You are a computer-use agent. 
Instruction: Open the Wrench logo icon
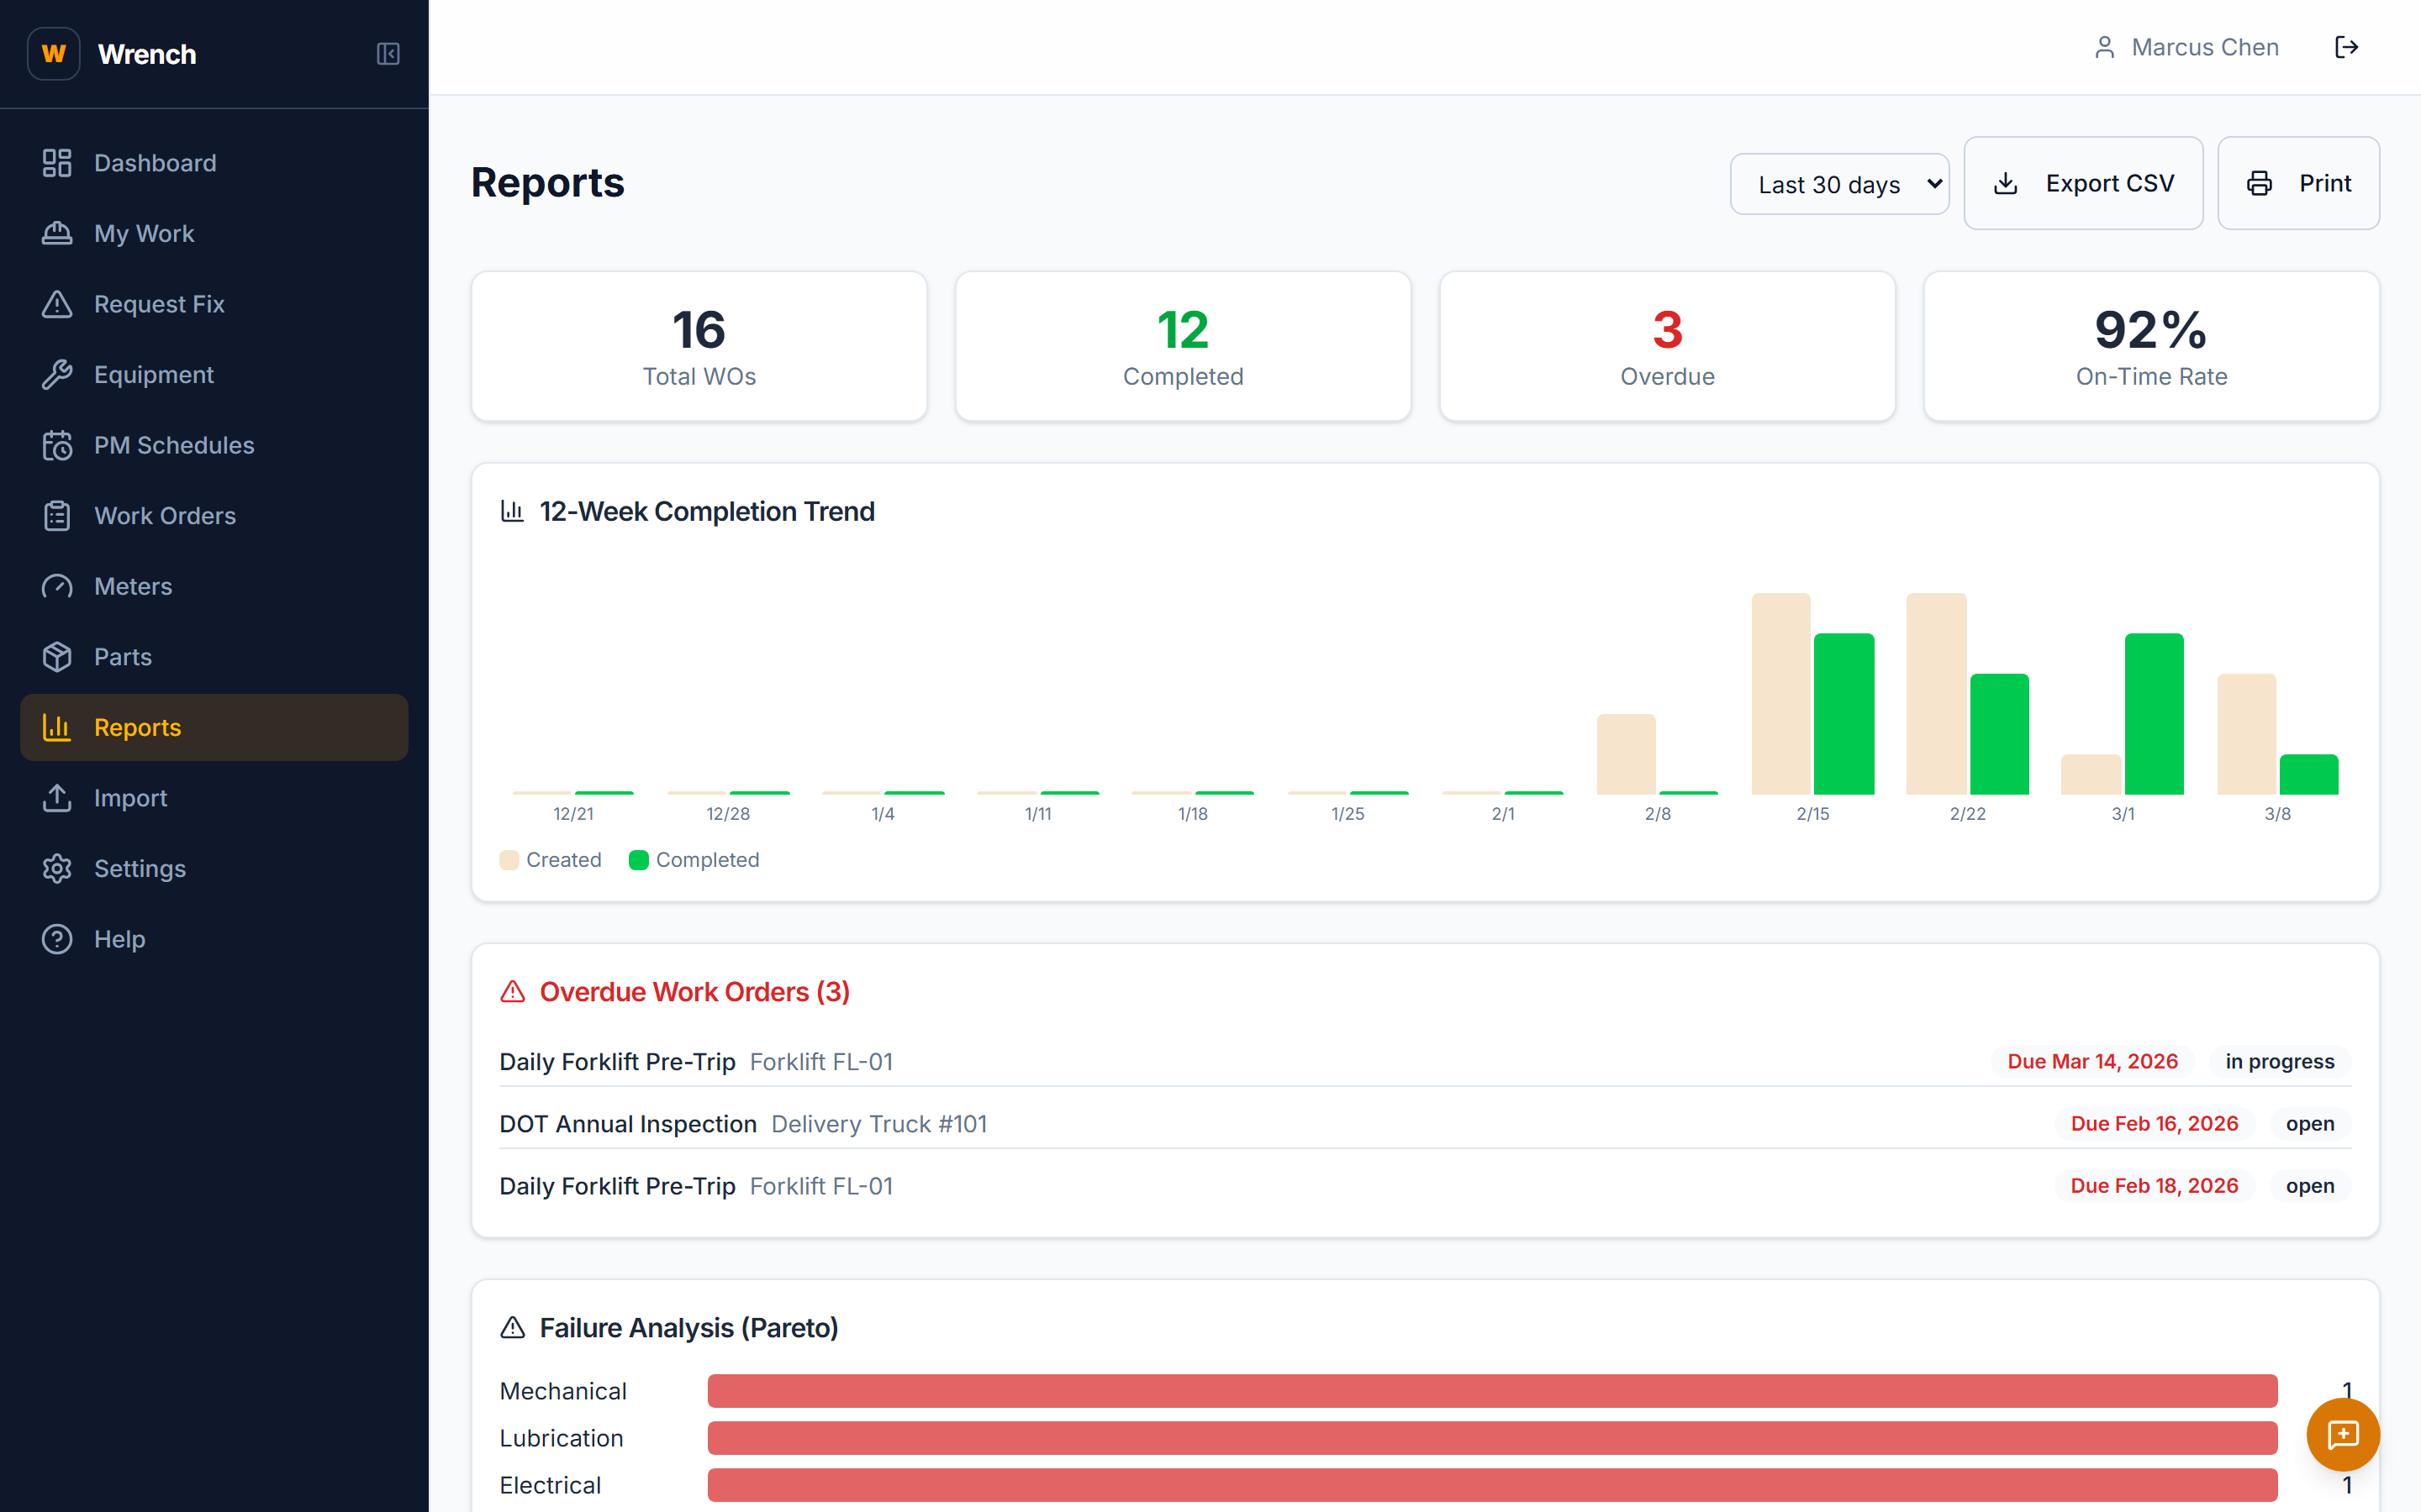coord(53,53)
